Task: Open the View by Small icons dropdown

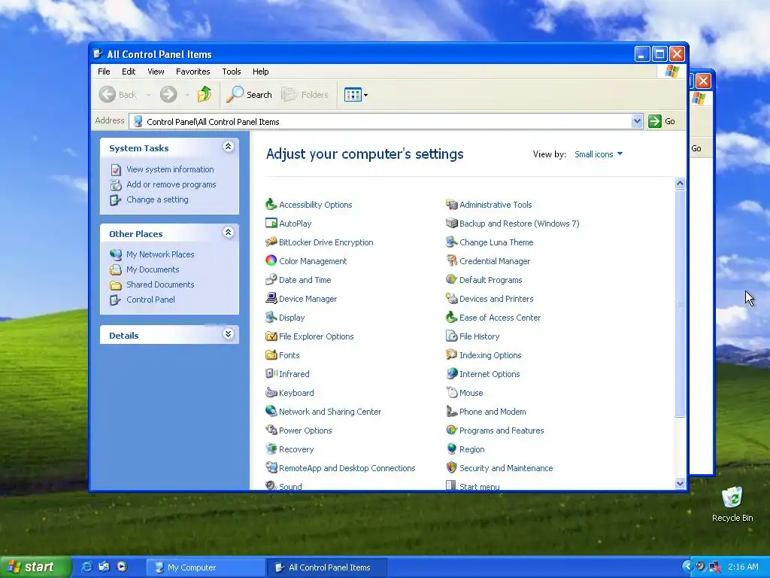Action: point(599,154)
